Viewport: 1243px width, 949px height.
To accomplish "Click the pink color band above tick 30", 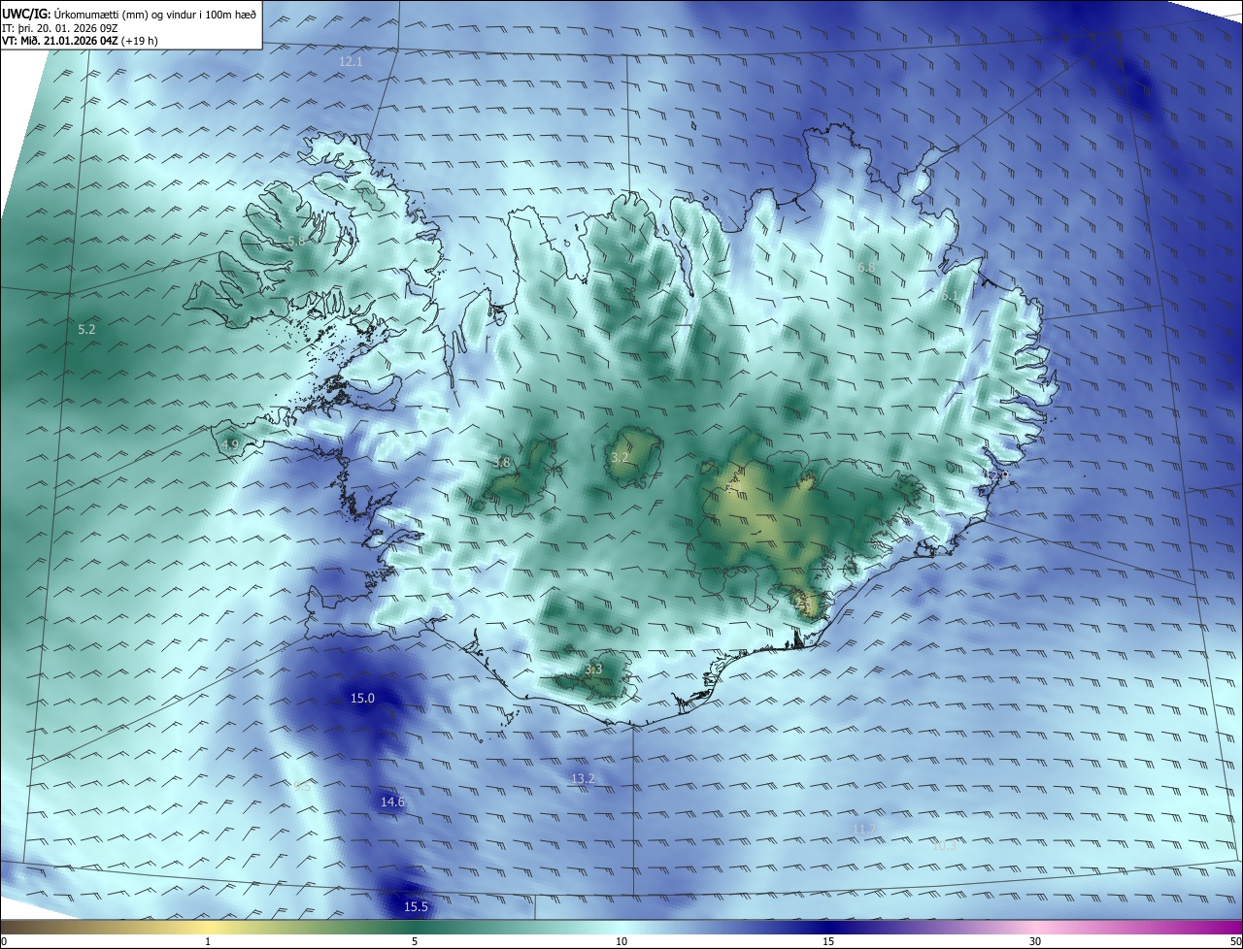I will 1035,927.
